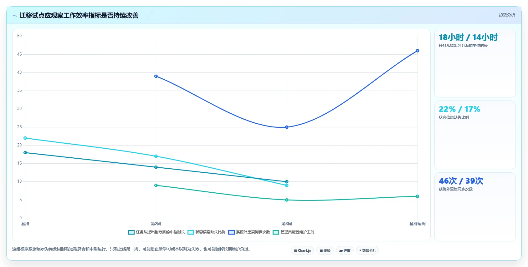Click the 表格 badge
Image resolution: width=528 pixels, height=267 pixels.
click(x=325, y=250)
